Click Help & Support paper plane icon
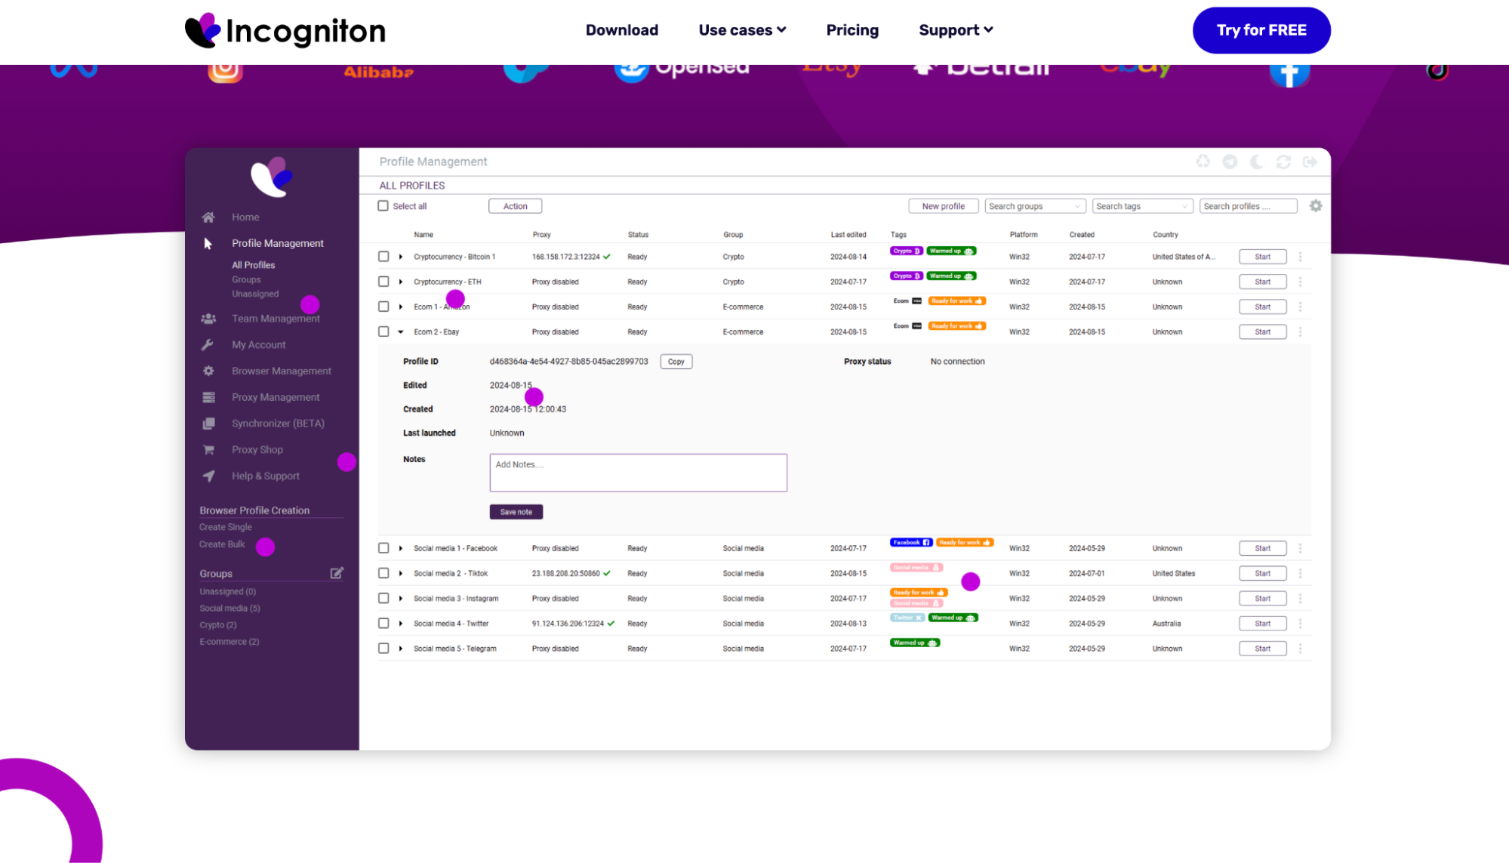This screenshot has width=1509, height=863. (208, 476)
